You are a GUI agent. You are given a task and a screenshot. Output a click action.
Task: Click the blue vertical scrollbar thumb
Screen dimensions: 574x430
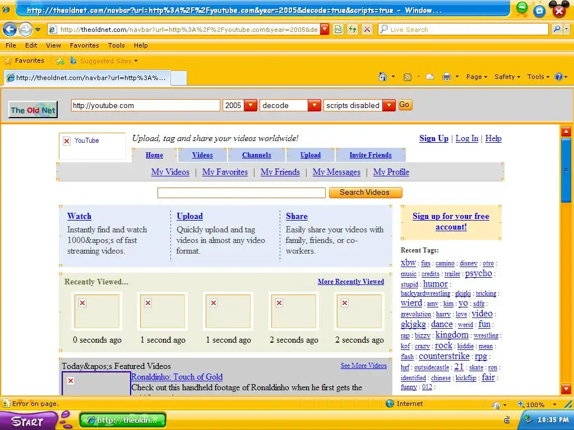(566, 170)
